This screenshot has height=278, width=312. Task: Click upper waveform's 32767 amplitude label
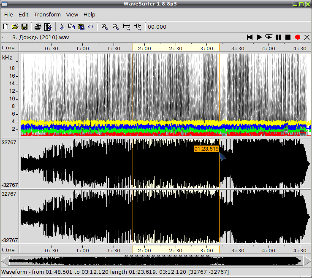coord(9,143)
